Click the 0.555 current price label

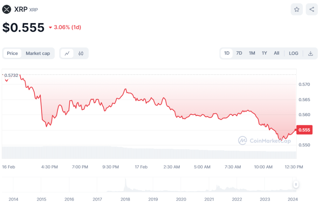304,130
